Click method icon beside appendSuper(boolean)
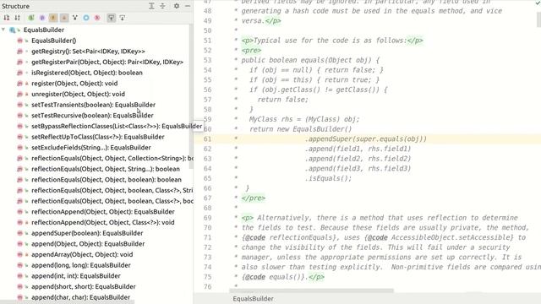Image resolution: width=541 pixels, height=304 pixels. 20,233
